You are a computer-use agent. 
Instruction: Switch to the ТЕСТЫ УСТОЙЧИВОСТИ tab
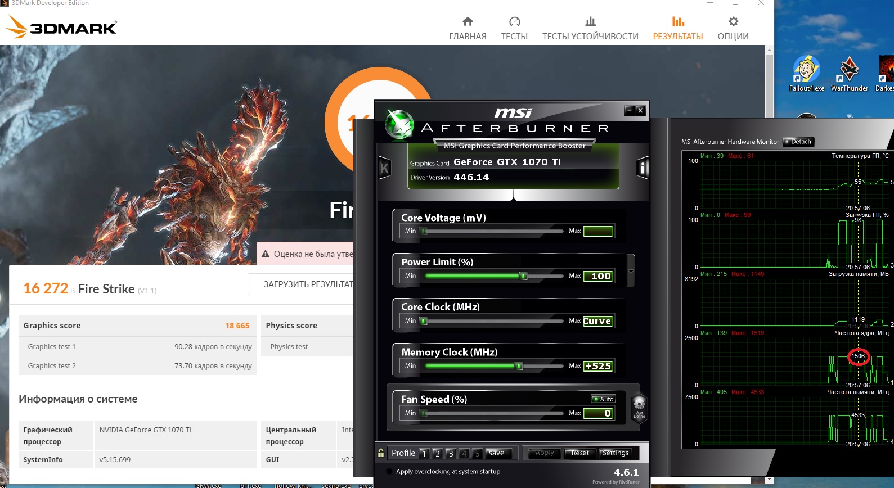pyautogui.click(x=590, y=29)
